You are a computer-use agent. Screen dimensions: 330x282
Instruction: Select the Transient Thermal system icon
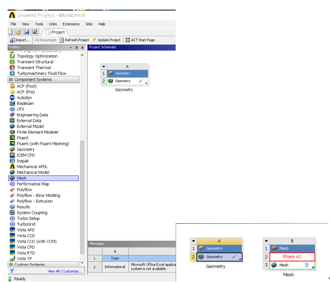12,67
